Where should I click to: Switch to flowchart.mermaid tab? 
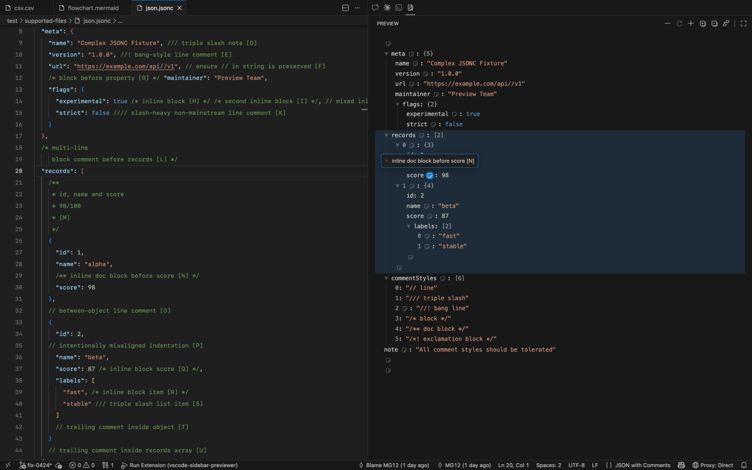[x=93, y=8]
